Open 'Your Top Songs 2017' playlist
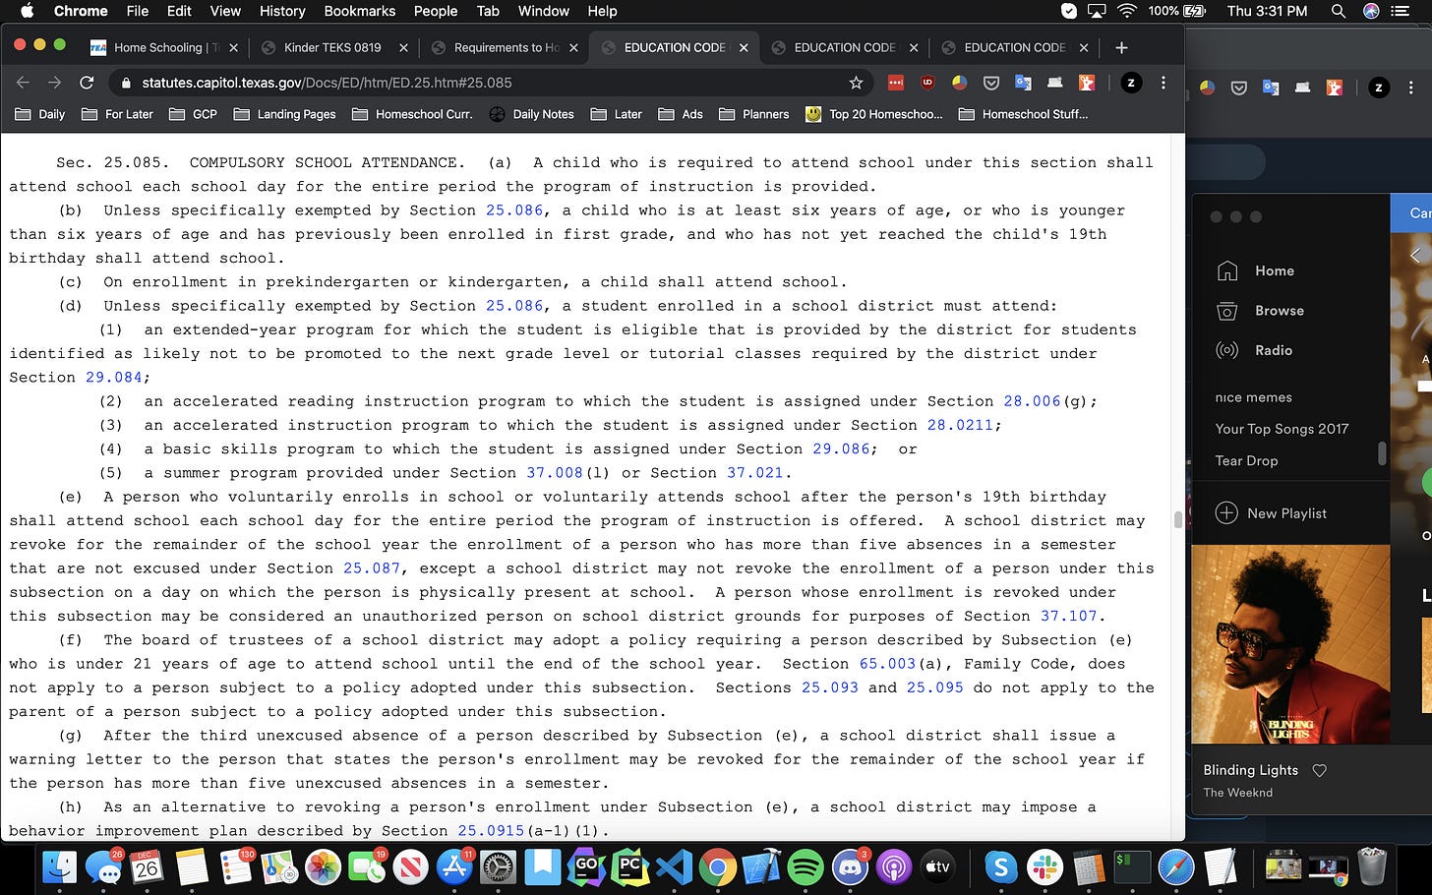The height and width of the screenshot is (895, 1432). (1283, 429)
